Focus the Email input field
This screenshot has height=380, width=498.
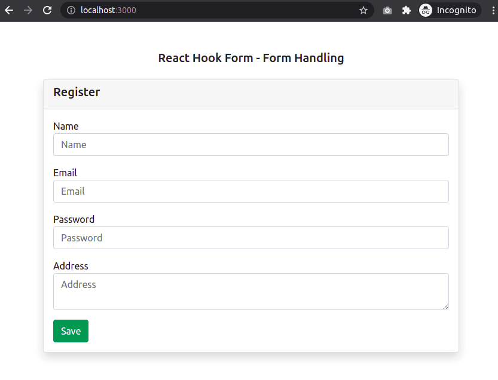(250, 191)
